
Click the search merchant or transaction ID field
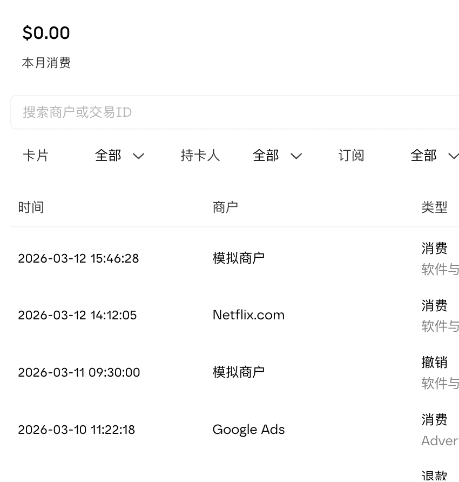pos(235,112)
